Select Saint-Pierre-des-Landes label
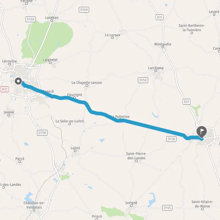This screenshot has height=220, width=220. 136,156
